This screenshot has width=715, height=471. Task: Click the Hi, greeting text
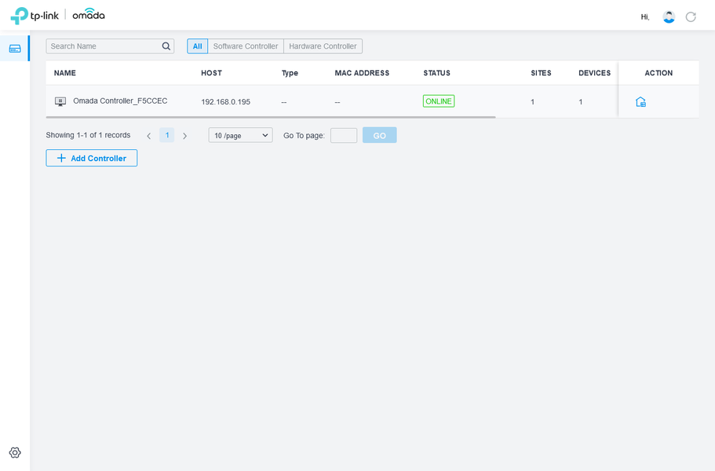coord(645,16)
